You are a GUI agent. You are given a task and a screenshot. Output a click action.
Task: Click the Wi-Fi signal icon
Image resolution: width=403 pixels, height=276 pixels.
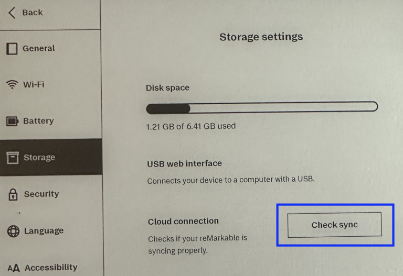12,85
